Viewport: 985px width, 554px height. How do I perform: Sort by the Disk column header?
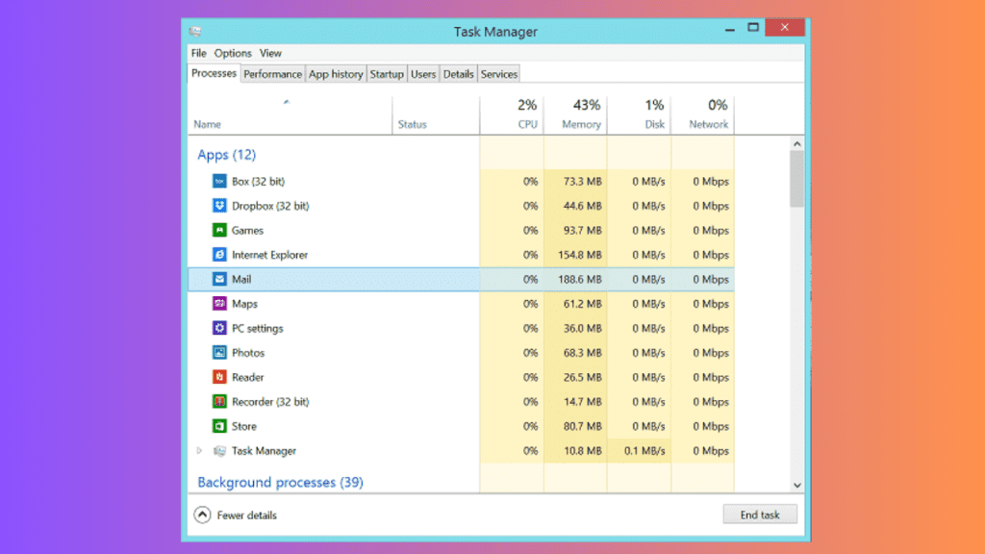639,115
